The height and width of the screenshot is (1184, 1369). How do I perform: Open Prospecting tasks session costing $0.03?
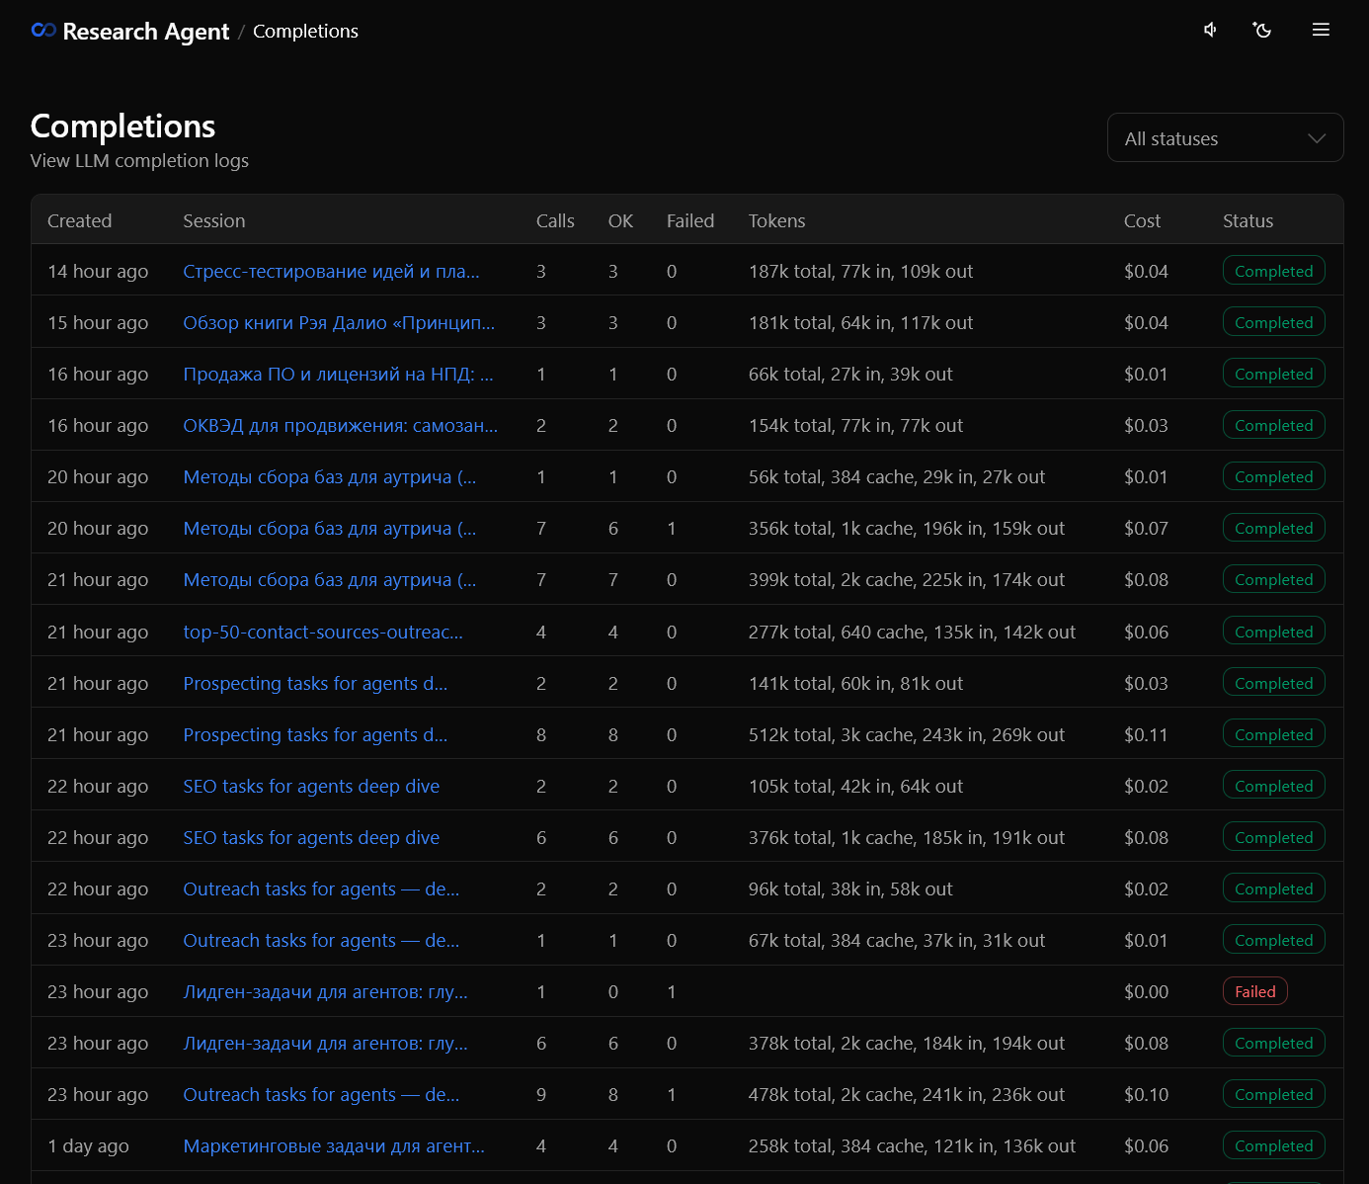pyautogui.click(x=315, y=684)
